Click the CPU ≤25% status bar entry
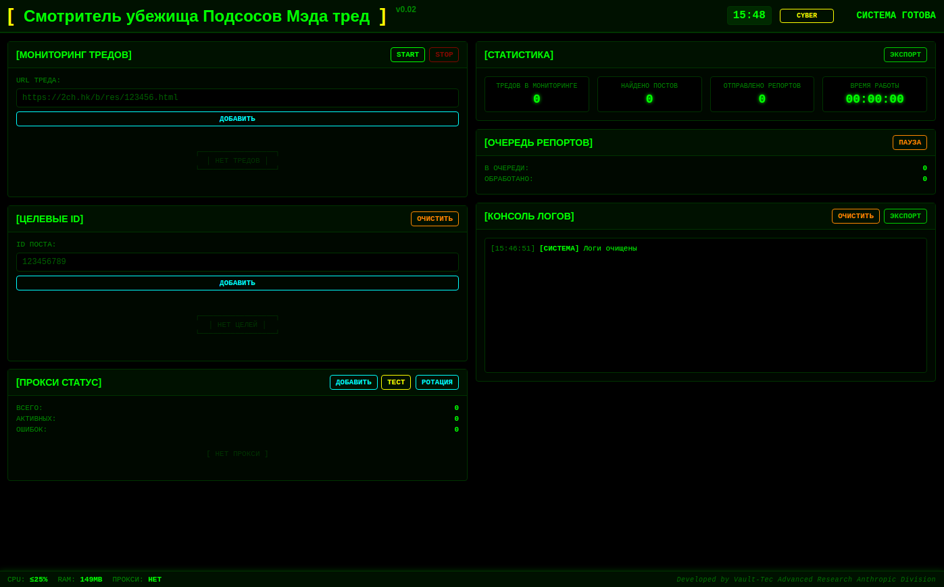Viewport: 944px width, 587px height. pyautogui.click(x=28, y=580)
